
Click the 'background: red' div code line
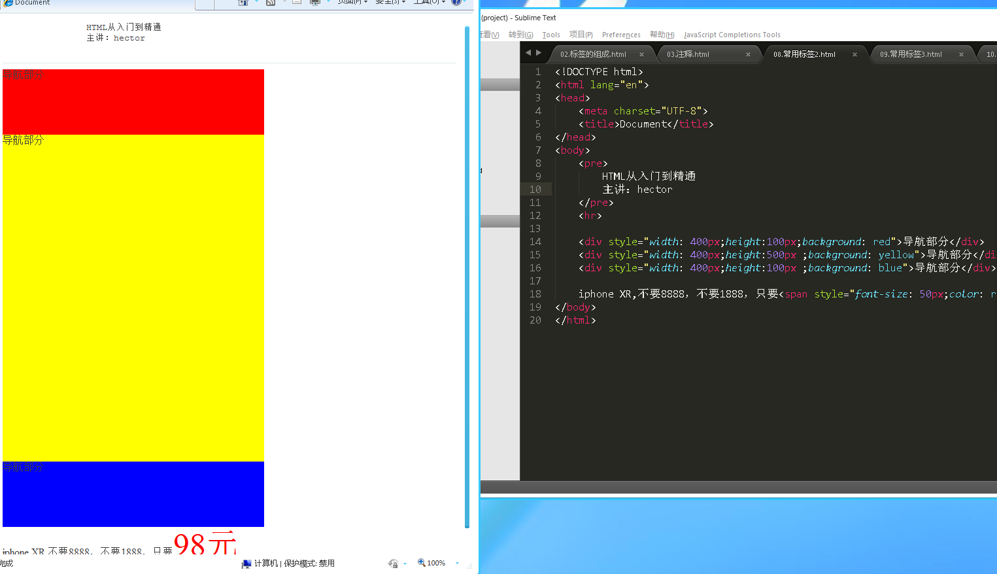coord(781,242)
